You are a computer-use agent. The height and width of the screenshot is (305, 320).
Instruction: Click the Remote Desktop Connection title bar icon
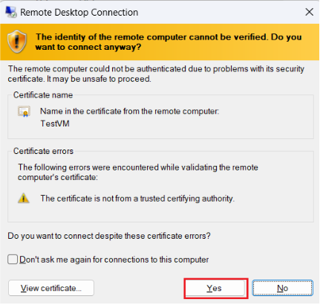(11, 12)
